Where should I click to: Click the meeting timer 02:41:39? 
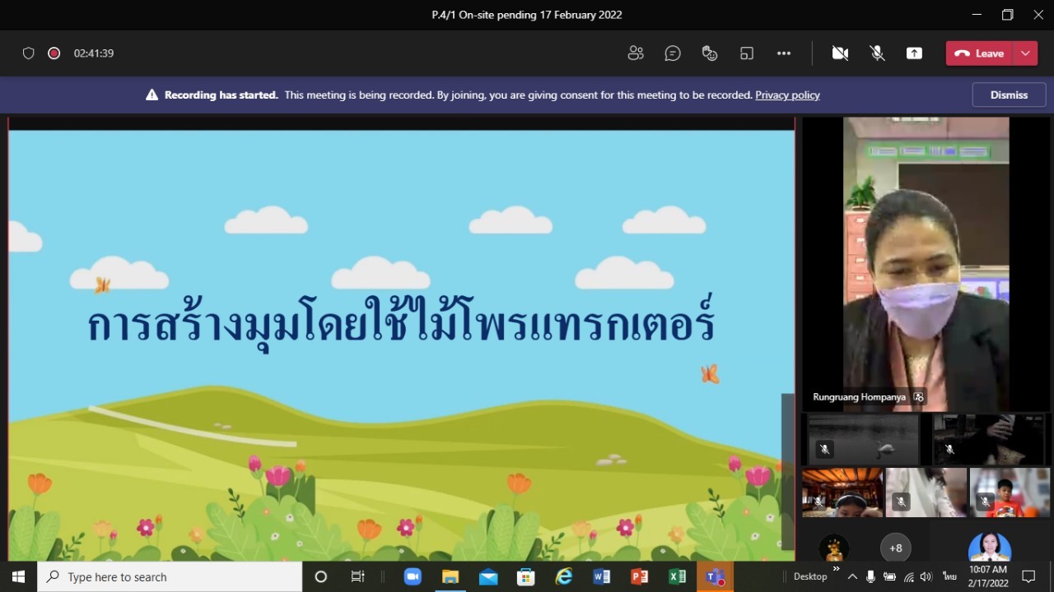(94, 53)
